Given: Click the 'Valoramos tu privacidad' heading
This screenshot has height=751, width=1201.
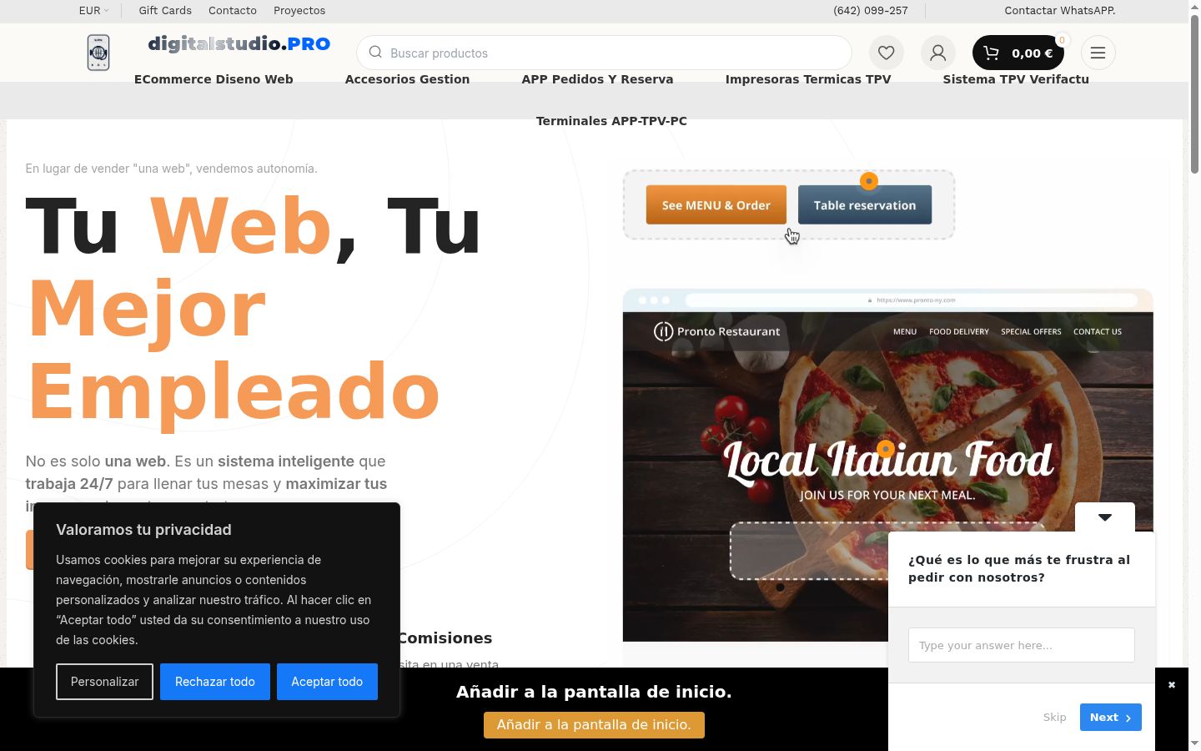Looking at the screenshot, I should (143, 530).
